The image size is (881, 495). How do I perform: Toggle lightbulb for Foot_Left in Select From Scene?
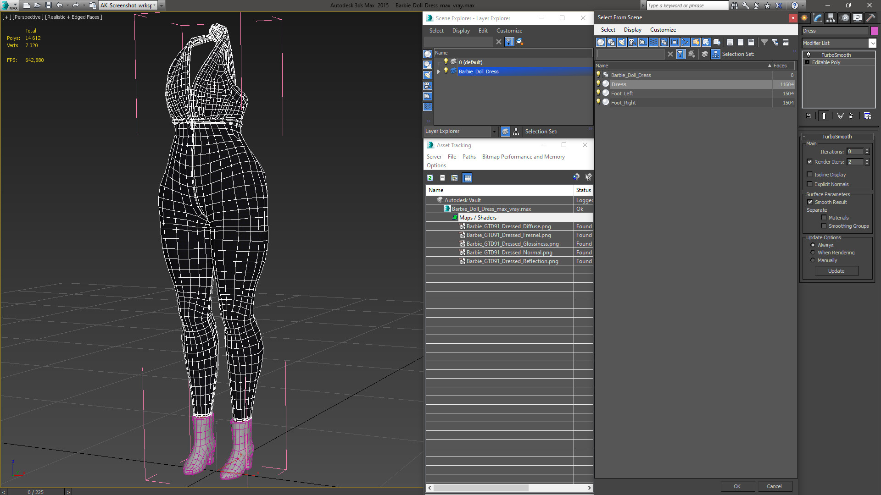[598, 93]
